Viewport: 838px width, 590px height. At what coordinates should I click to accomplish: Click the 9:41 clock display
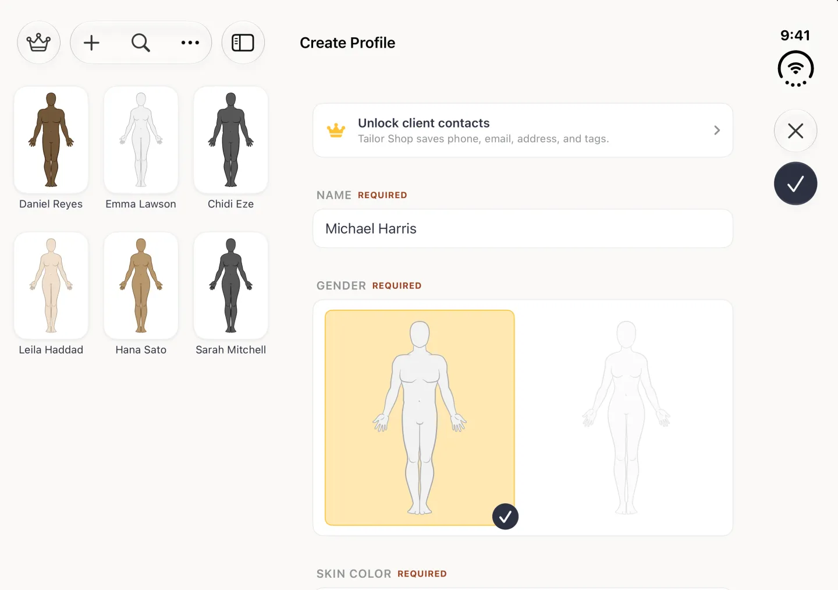[795, 35]
